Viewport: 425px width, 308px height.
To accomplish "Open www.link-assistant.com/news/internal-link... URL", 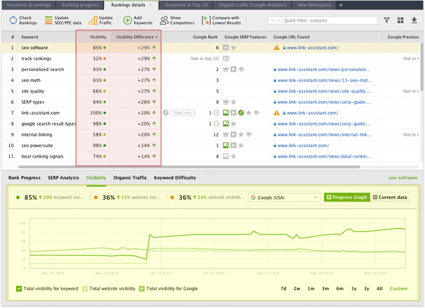I will pos(324,135).
